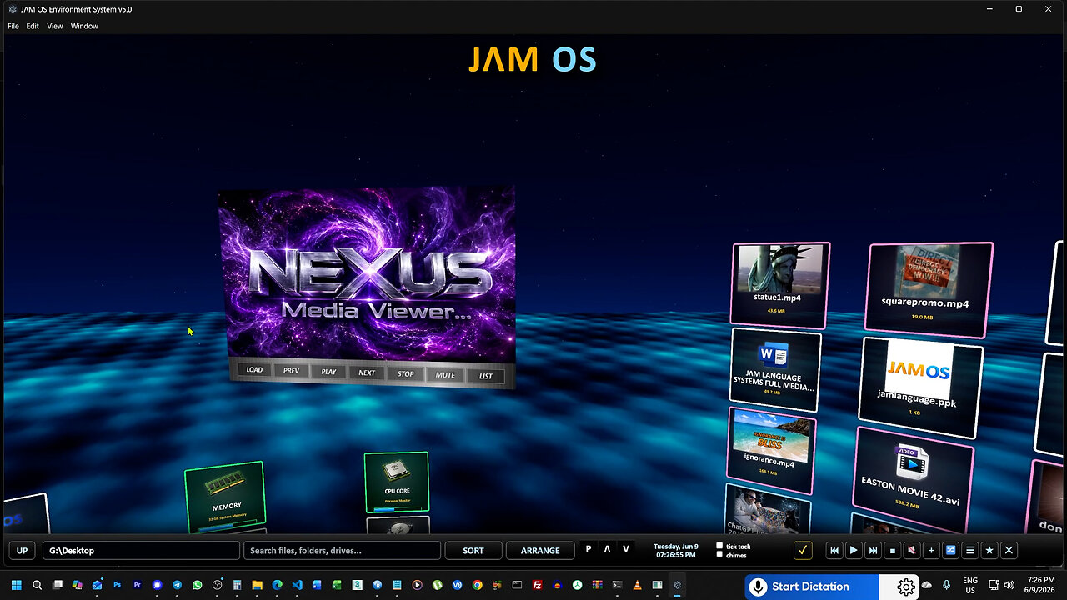Click the Nexus Media Viewer screen

[x=368, y=275]
